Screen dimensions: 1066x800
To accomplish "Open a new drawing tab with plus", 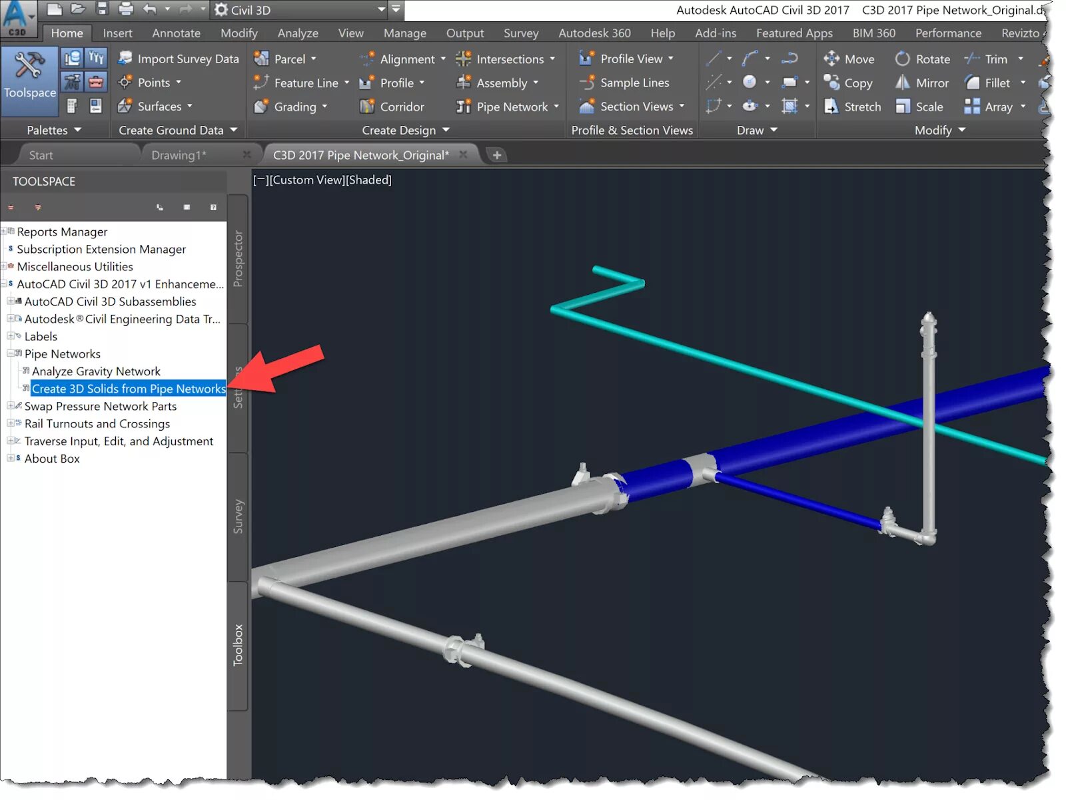I will click(x=496, y=155).
